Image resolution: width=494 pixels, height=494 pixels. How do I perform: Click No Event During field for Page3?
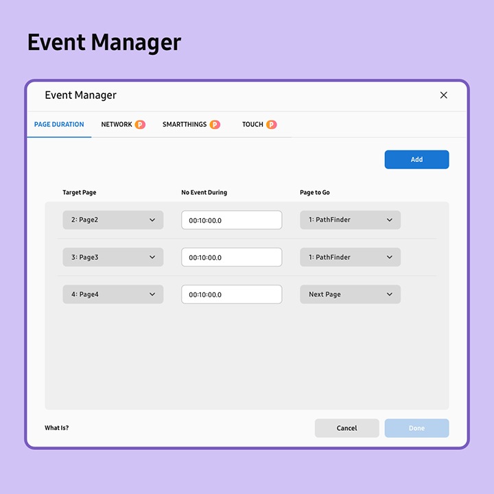coord(231,257)
